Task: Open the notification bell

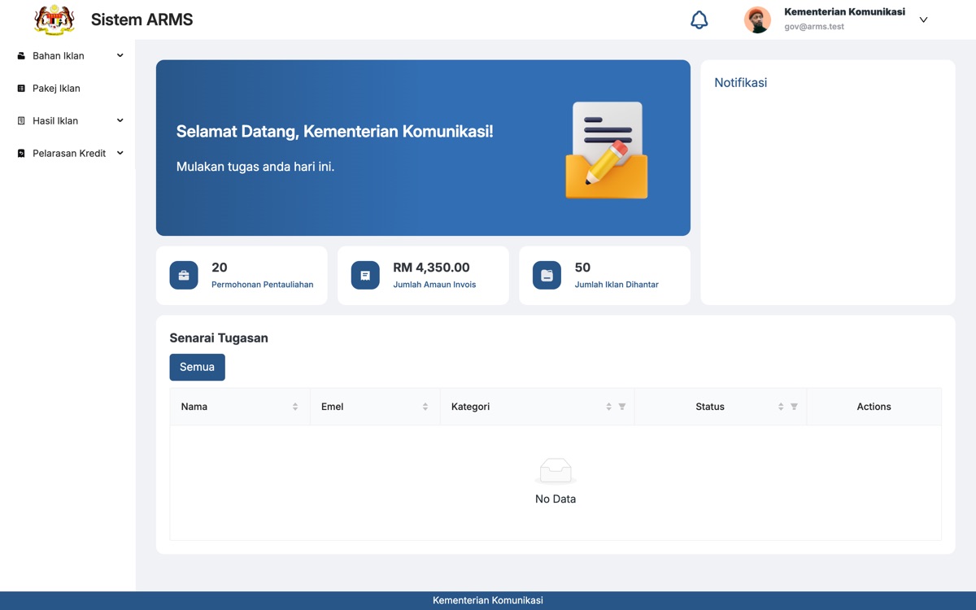Action: pos(699,20)
